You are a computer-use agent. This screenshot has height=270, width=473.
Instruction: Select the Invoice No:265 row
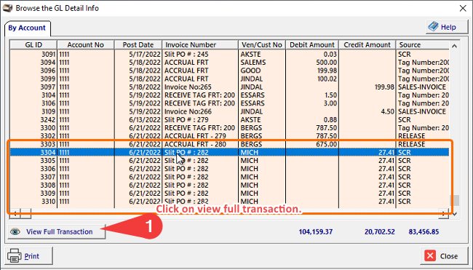[x=229, y=87]
